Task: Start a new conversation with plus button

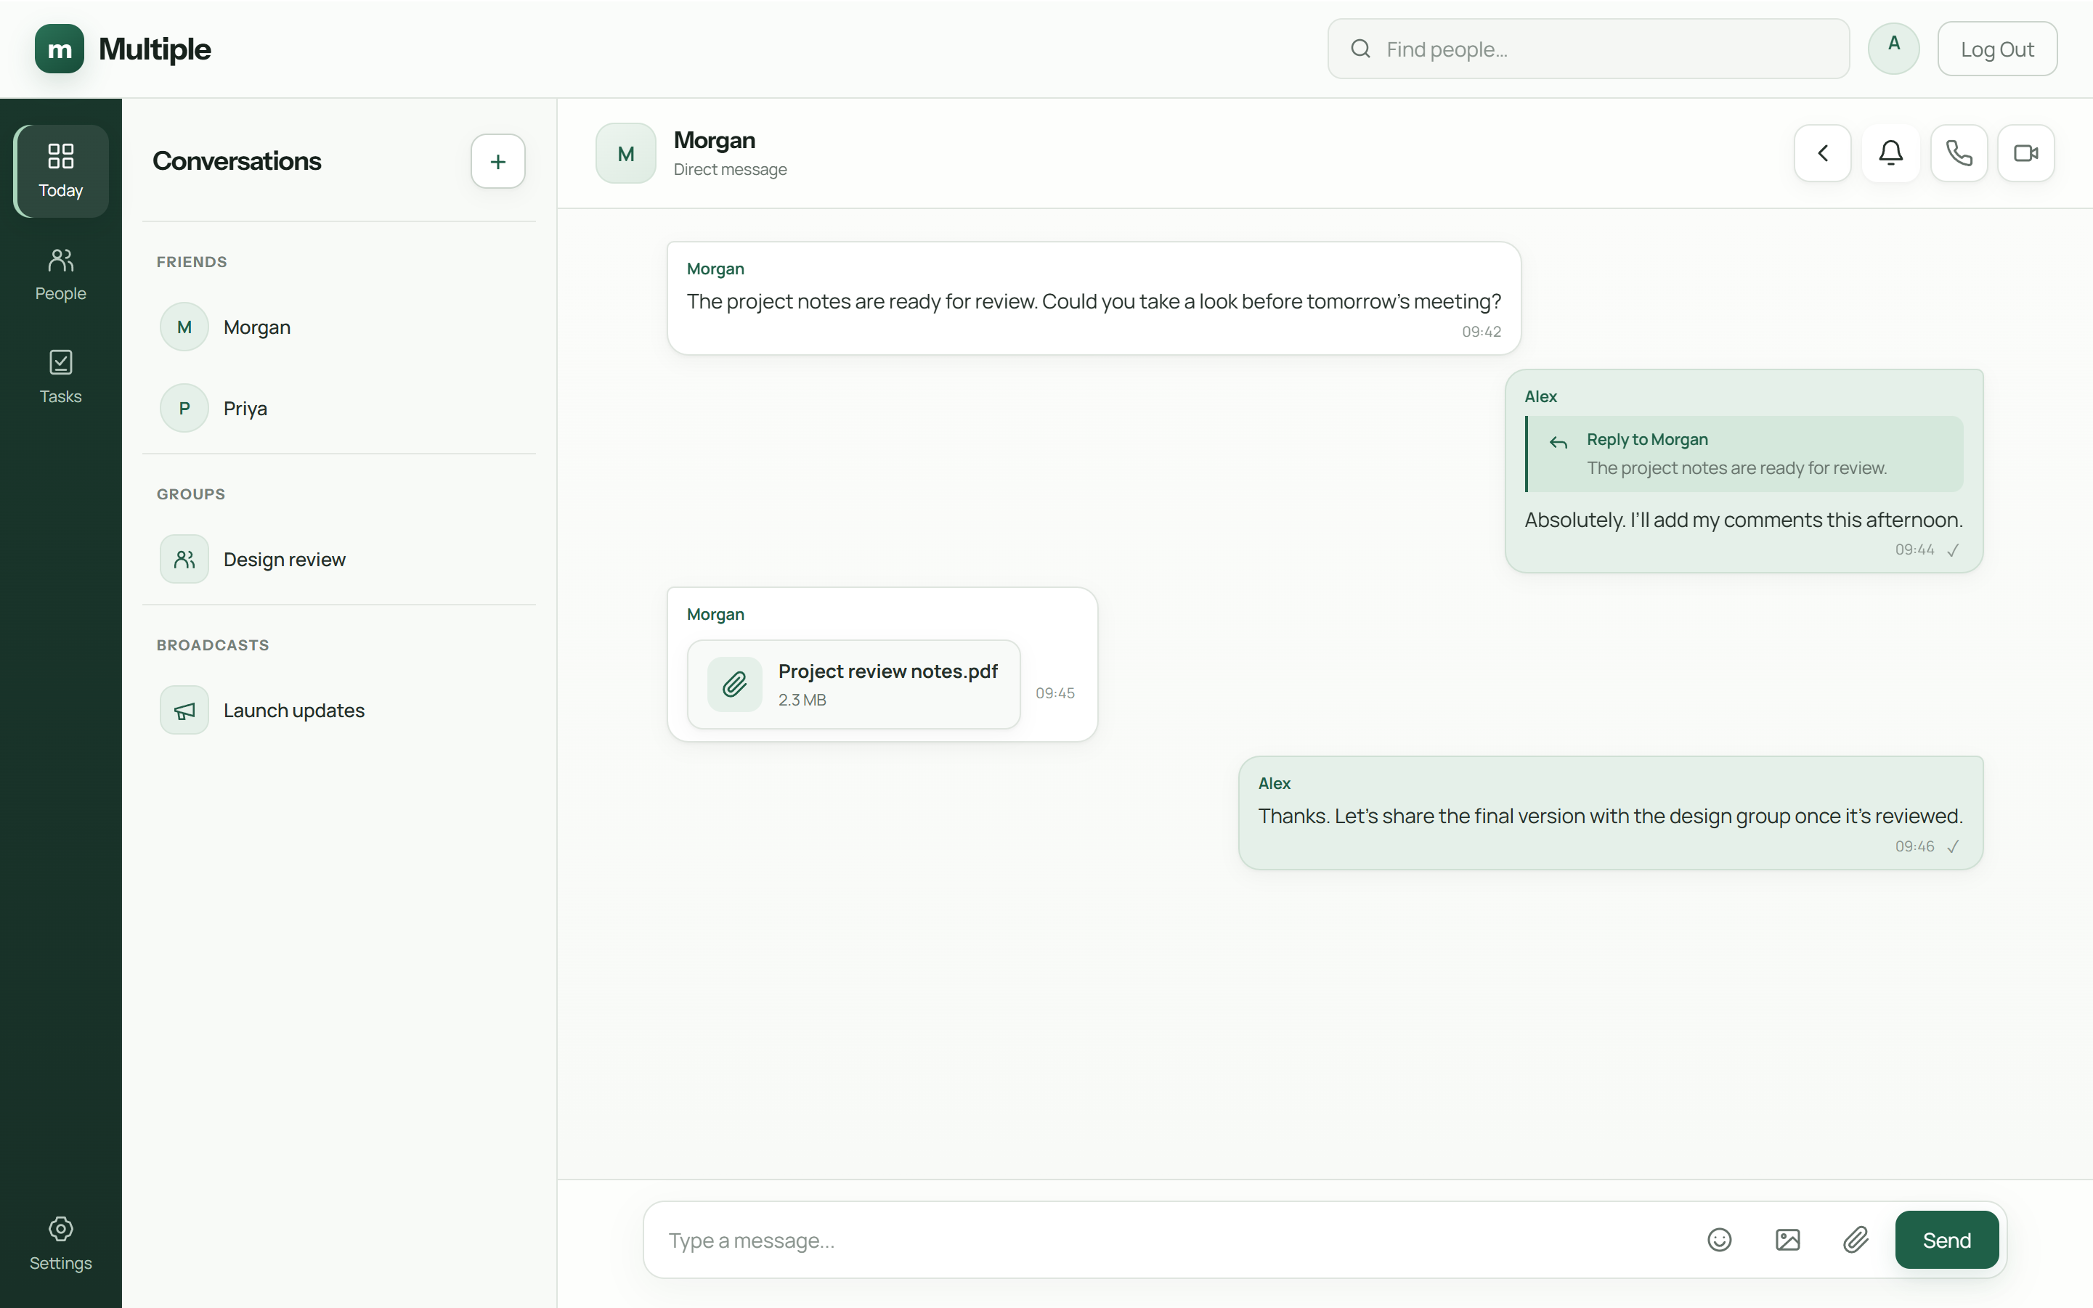Action: (497, 161)
